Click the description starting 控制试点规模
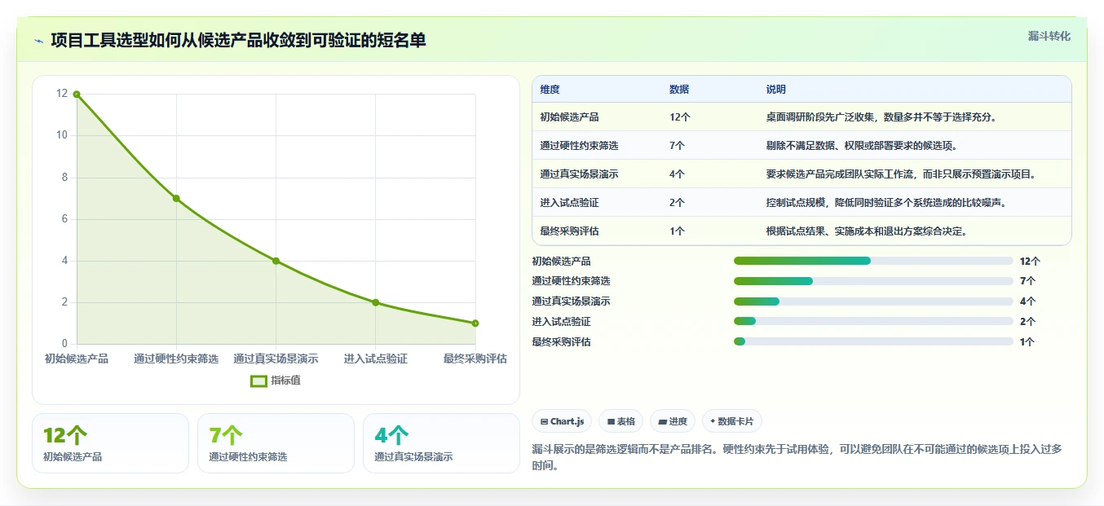The width and height of the screenshot is (1104, 506). coord(886,203)
